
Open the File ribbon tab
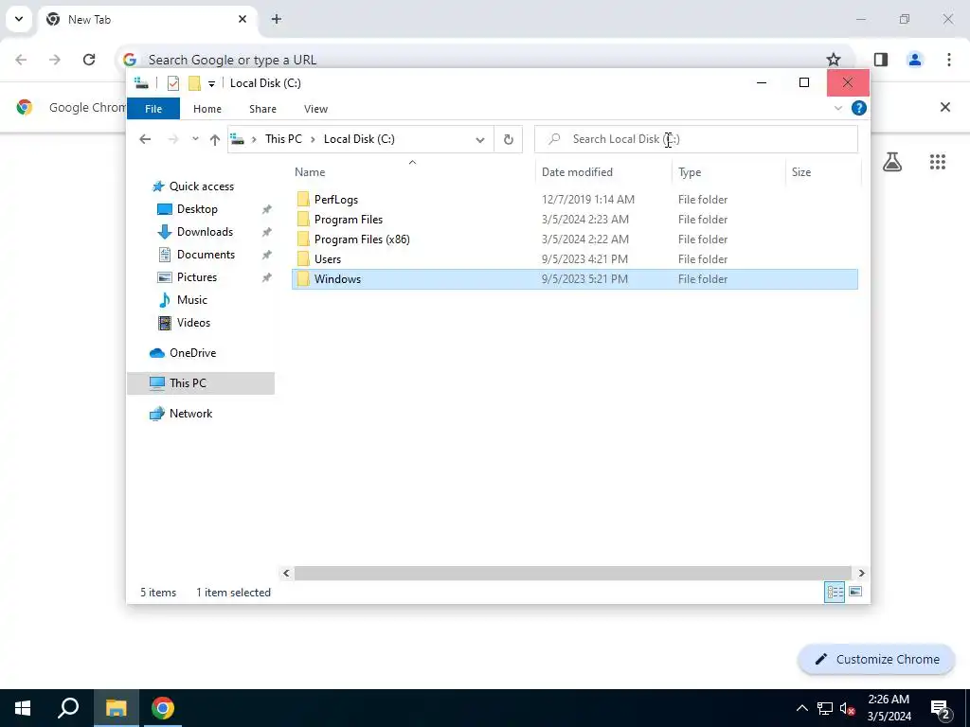[x=153, y=109]
